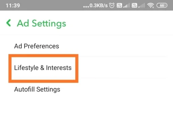Viewport: 173px width, 130px height.
Task: Tap the alarm clock status icon
Action: (112, 5)
